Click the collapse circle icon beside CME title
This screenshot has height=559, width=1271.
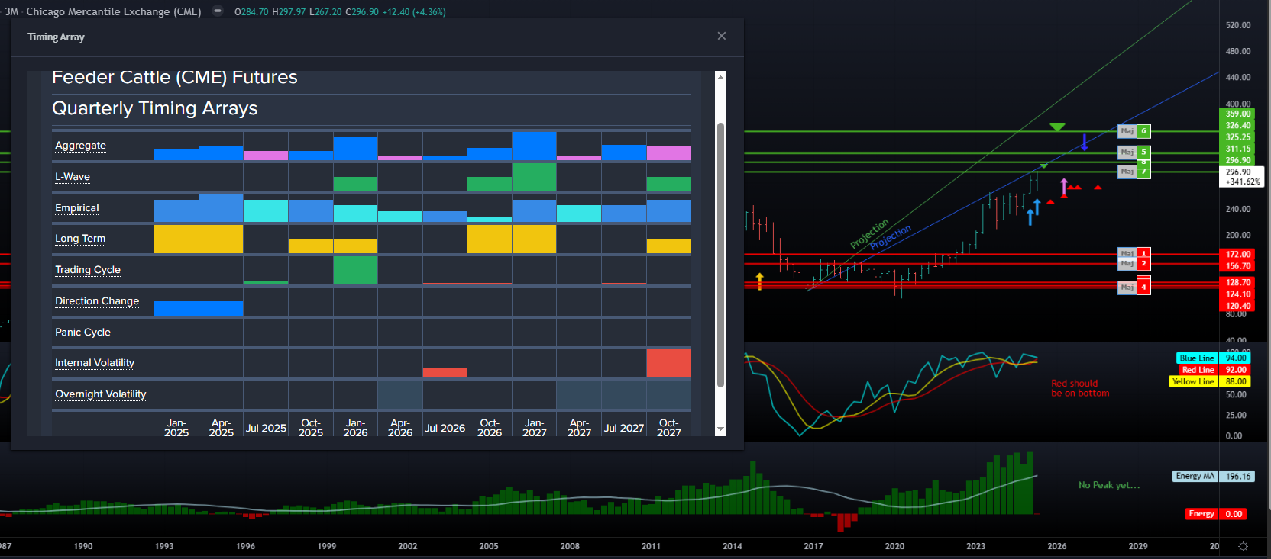[x=218, y=11]
